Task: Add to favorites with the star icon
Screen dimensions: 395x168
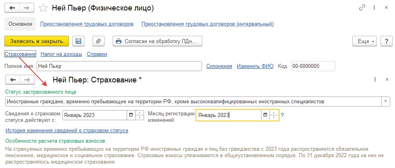Action: 43,8
